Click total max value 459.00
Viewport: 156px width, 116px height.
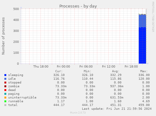tap(144, 105)
